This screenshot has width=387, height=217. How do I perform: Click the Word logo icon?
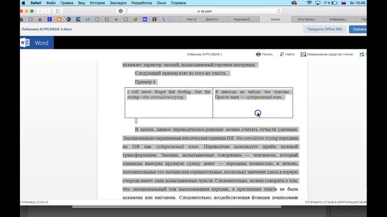25,43
